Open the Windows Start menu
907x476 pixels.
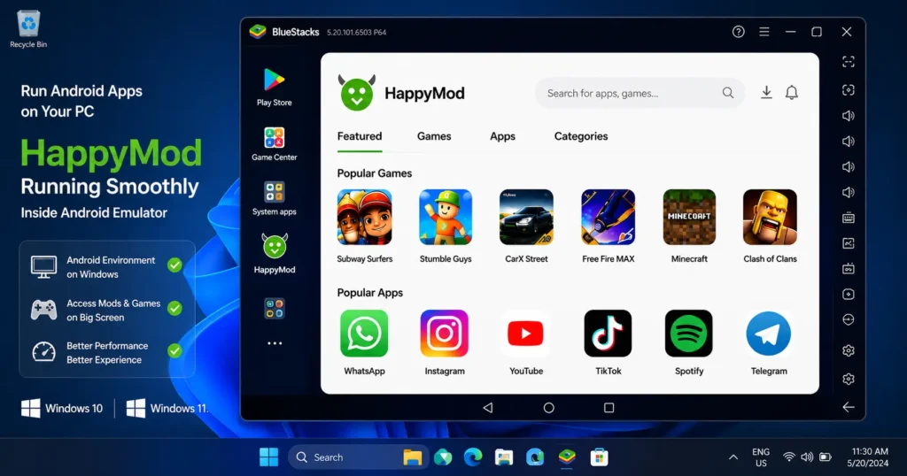(x=268, y=457)
